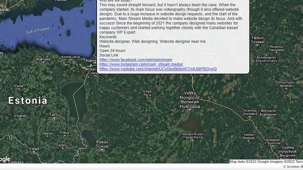Open the YouTube channel link
This screenshot has width=303, height=170.
point(158,69)
